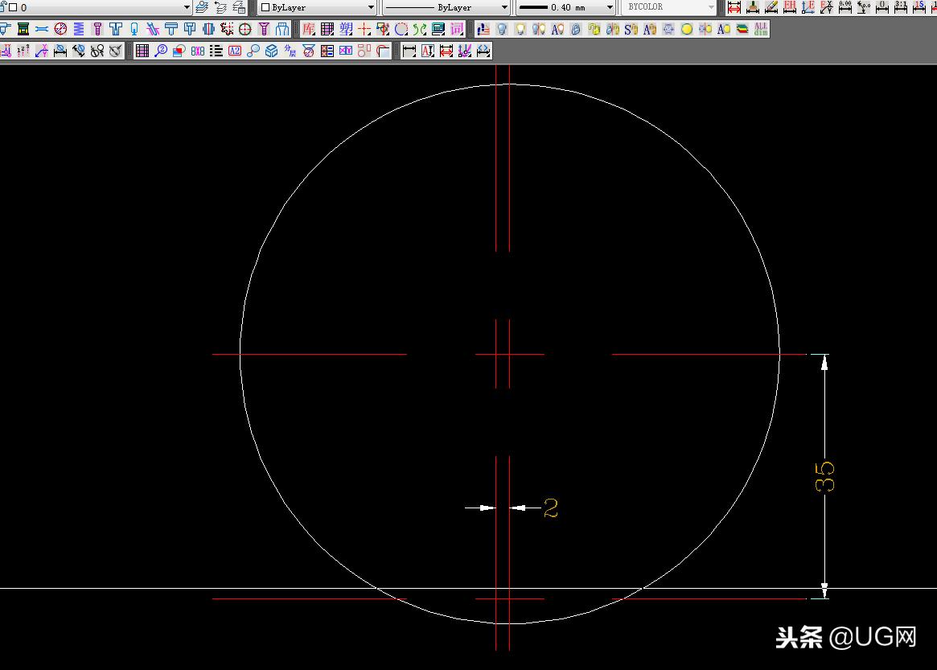Select the 35 dimension text

pos(825,476)
